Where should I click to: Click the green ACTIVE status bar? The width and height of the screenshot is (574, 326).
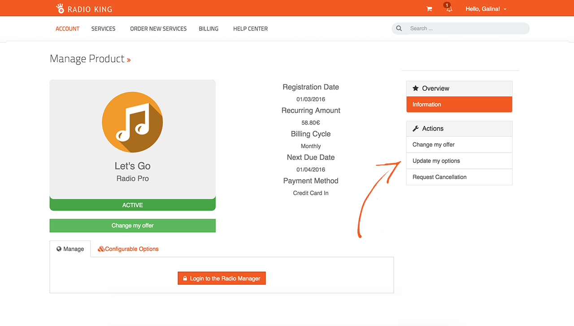pyautogui.click(x=132, y=205)
